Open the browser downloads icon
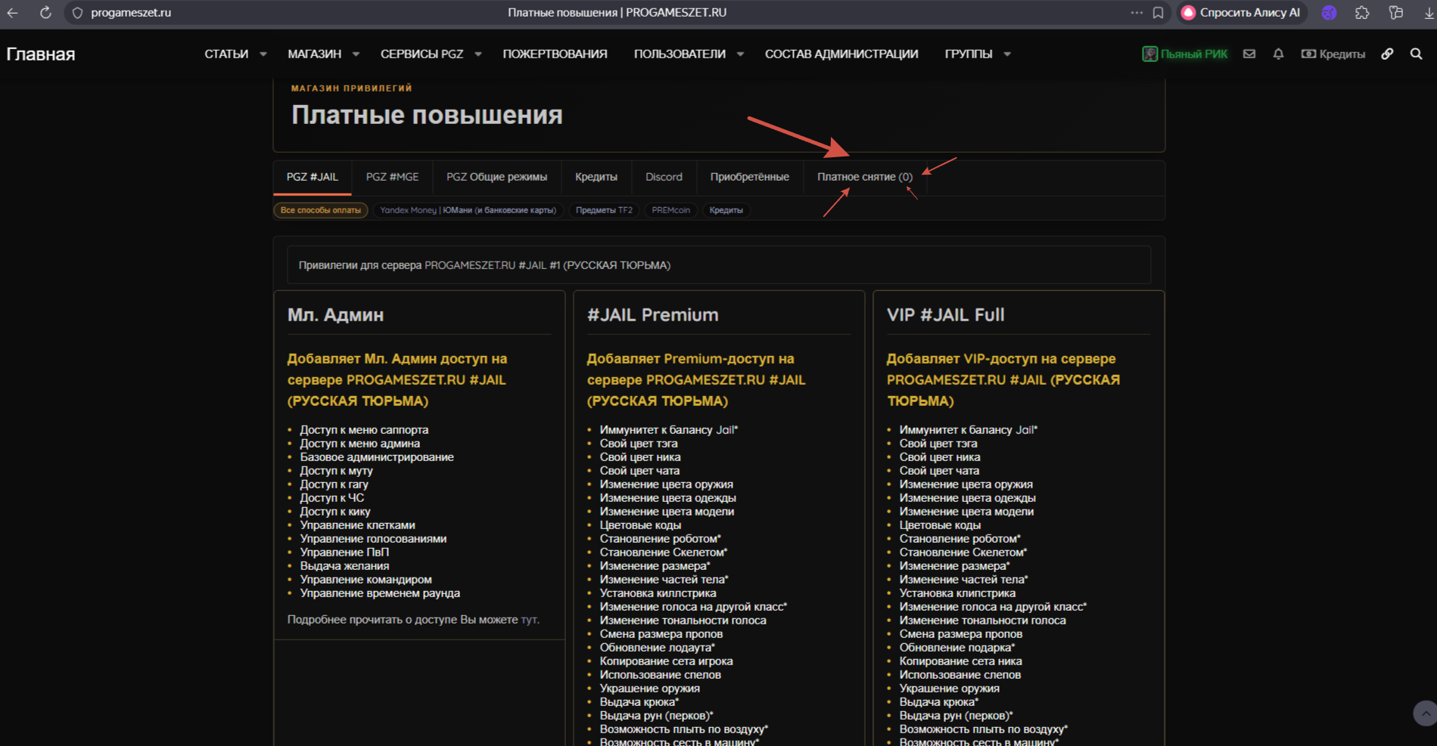The width and height of the screenshot is (1437, 746). point(1429,13)
